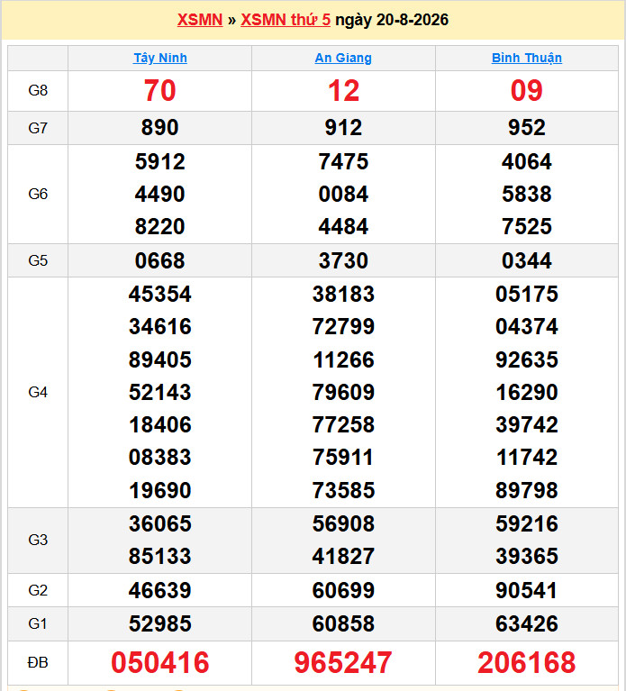This screenshot has width=626, height=691.
Task: Click the G4 number 34616
Action: tap(160, 326)
